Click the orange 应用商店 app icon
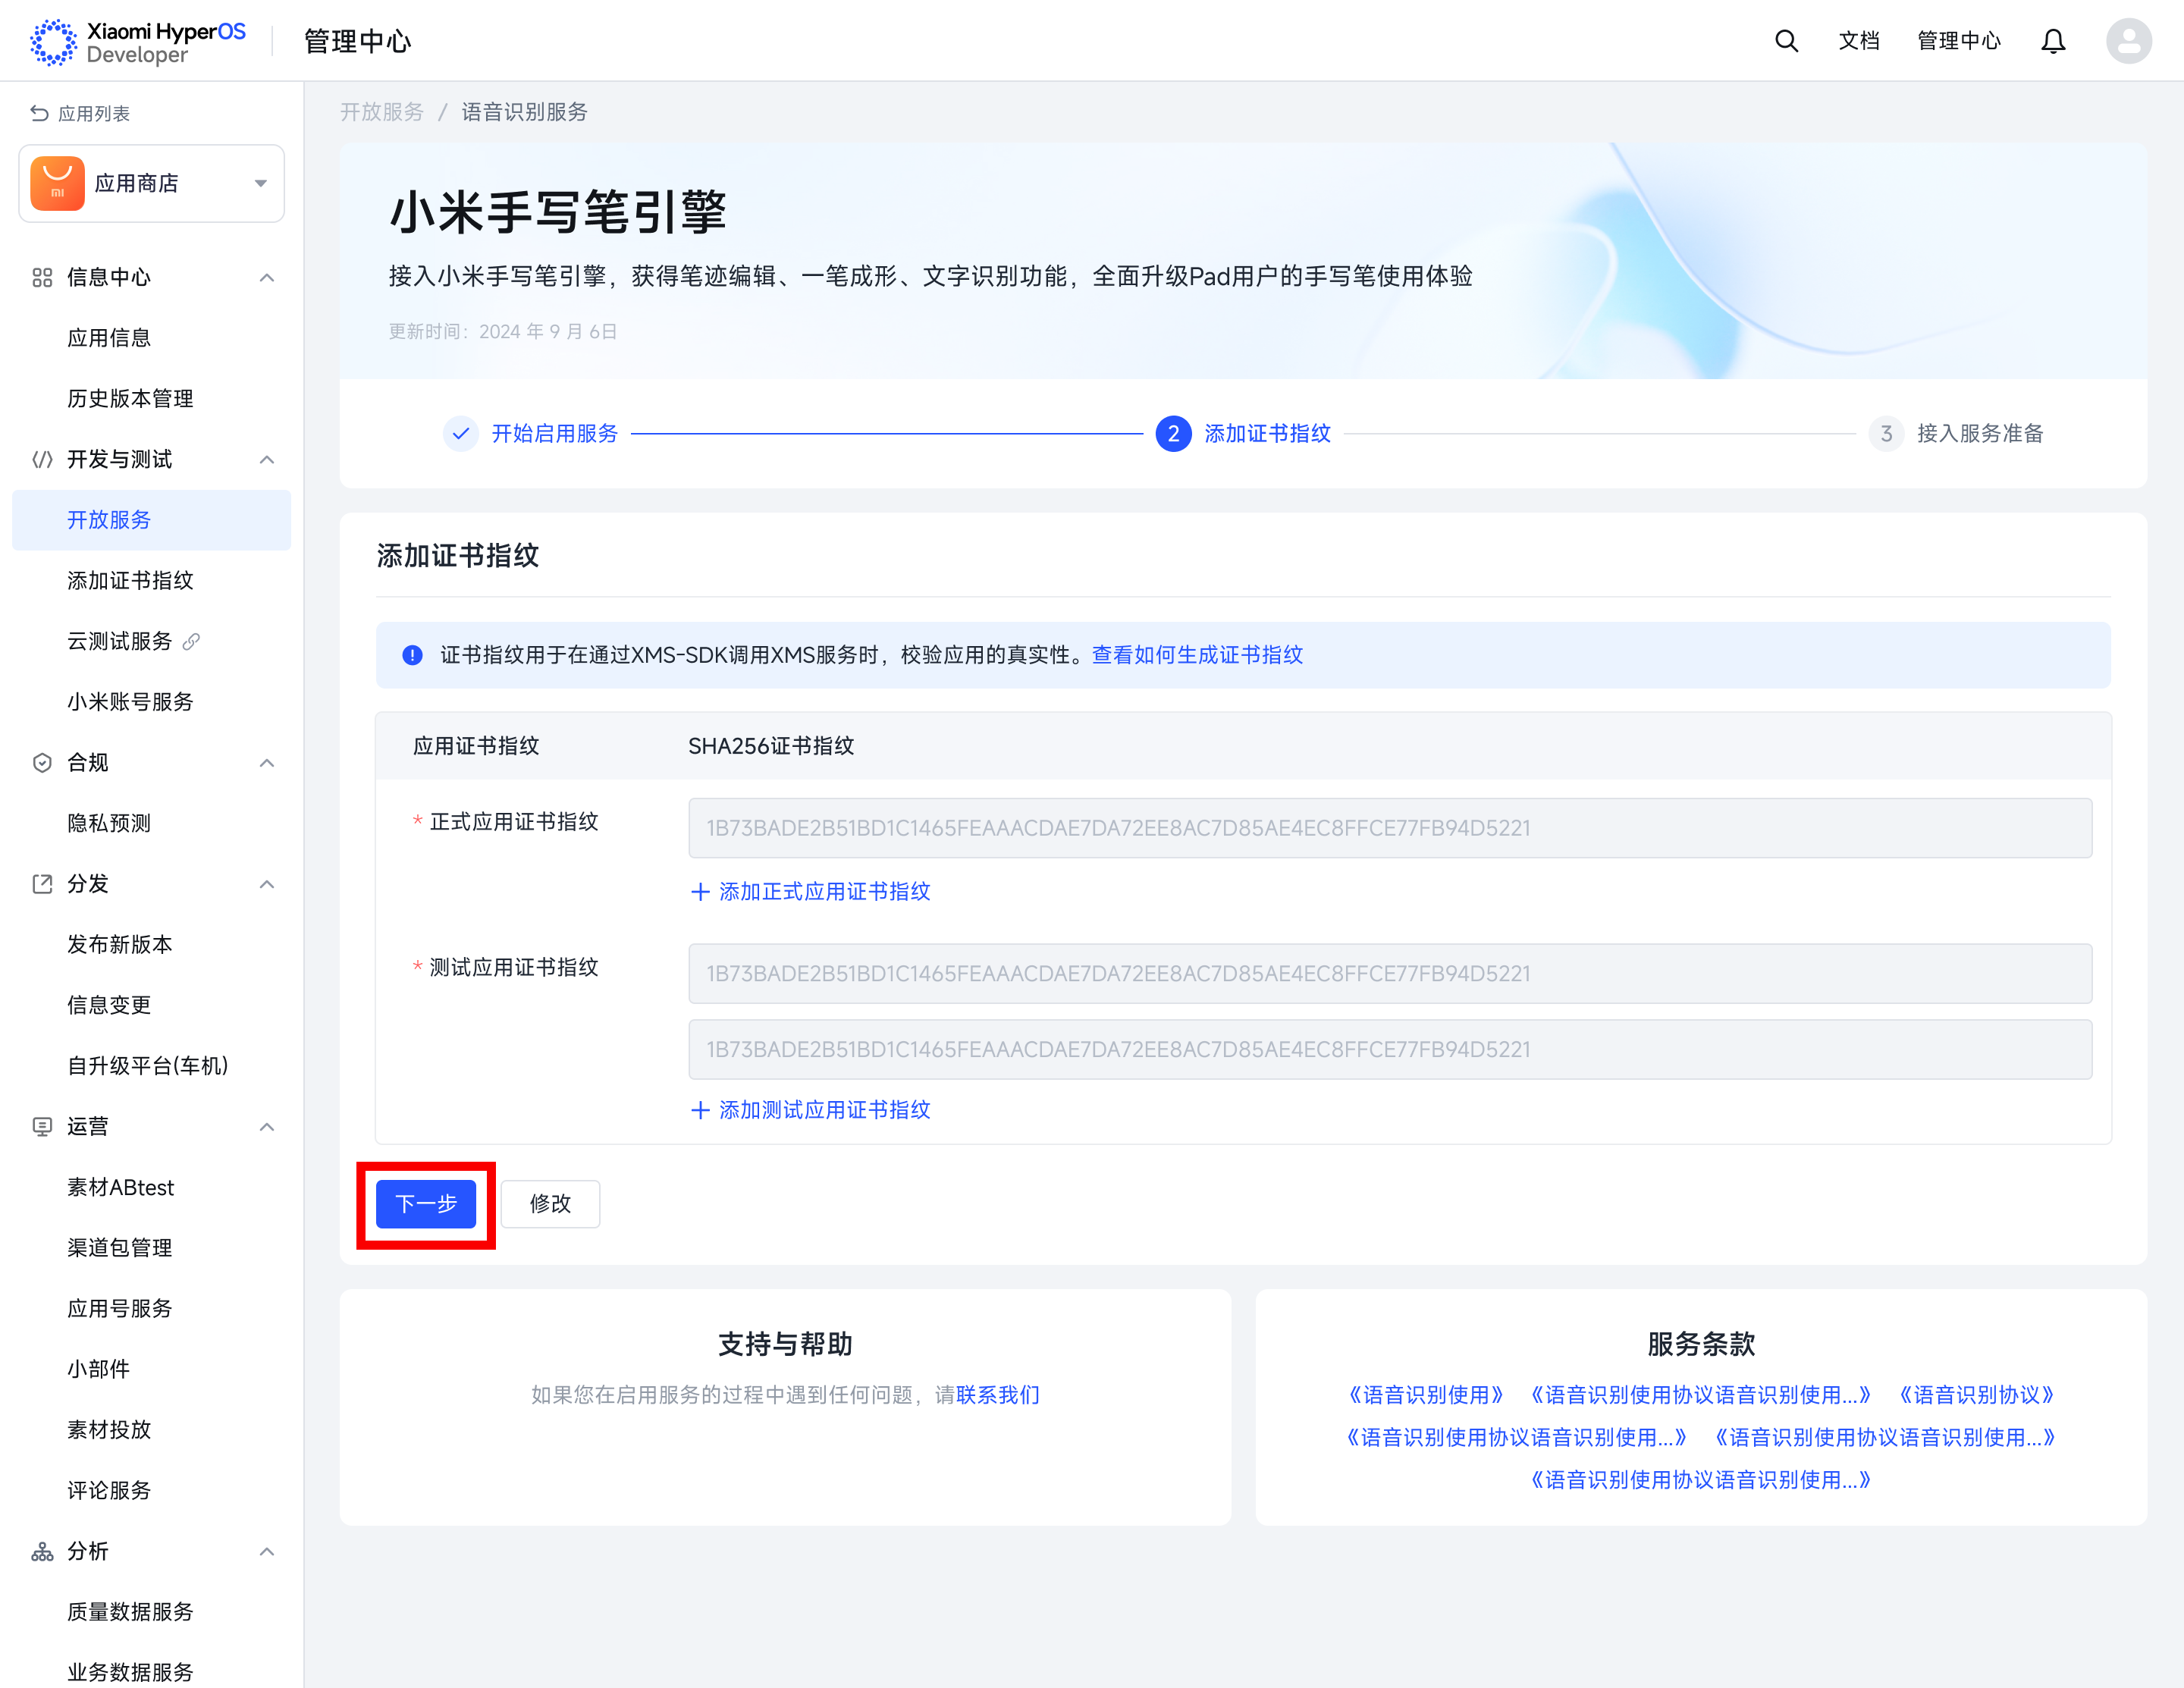Screen dimensions: 2184x1688 57,183
